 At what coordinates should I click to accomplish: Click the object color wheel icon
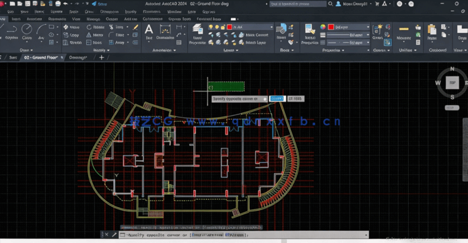point(323,27)
